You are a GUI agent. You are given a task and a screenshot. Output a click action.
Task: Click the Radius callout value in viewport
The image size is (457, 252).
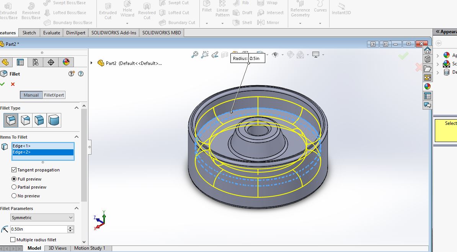256,58
